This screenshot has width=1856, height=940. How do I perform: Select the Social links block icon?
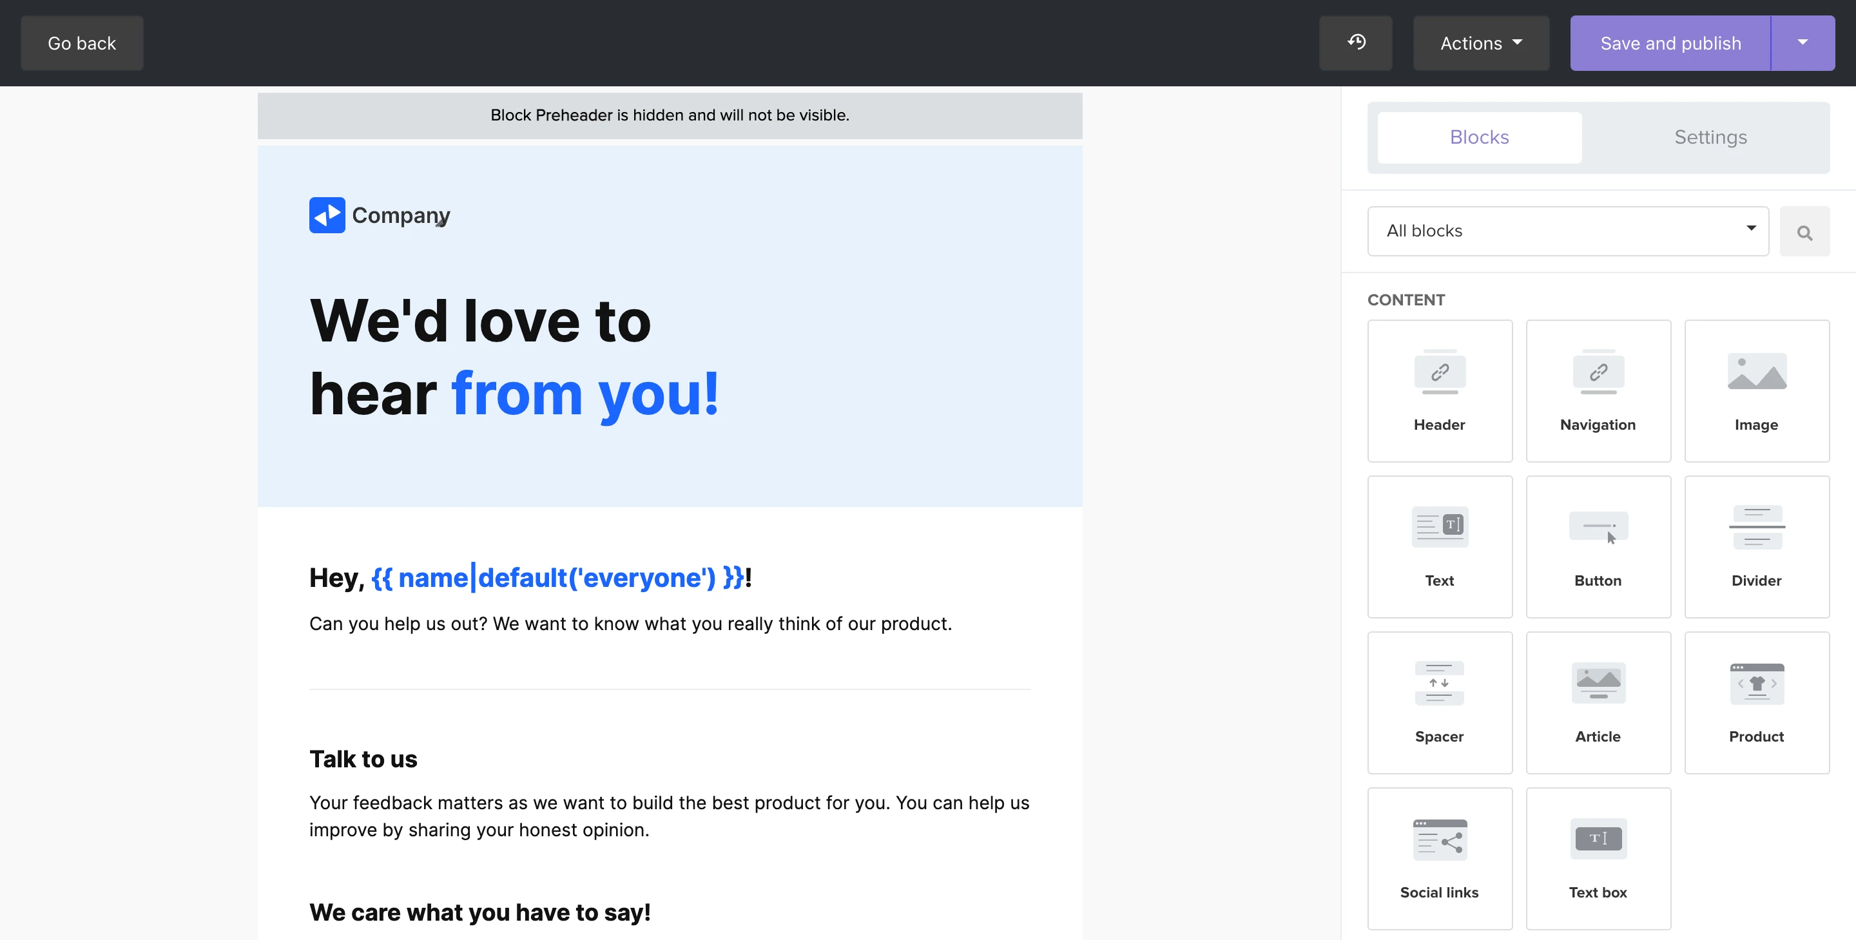[1439, 839]
